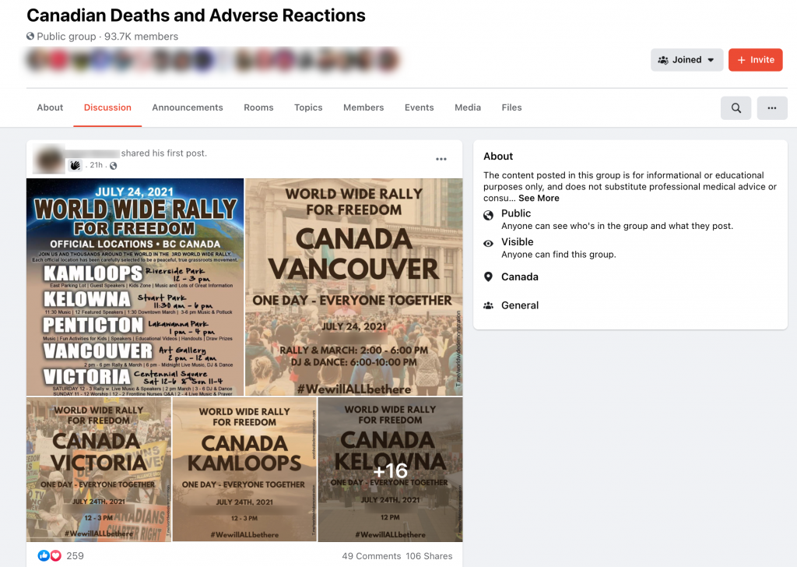Expand the Joined dropdown menu
Screen dimensions: 797x567
tap(686, 60)
